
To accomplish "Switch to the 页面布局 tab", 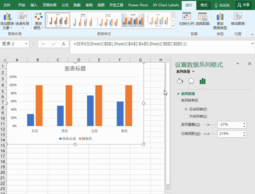I will [50, 5].
